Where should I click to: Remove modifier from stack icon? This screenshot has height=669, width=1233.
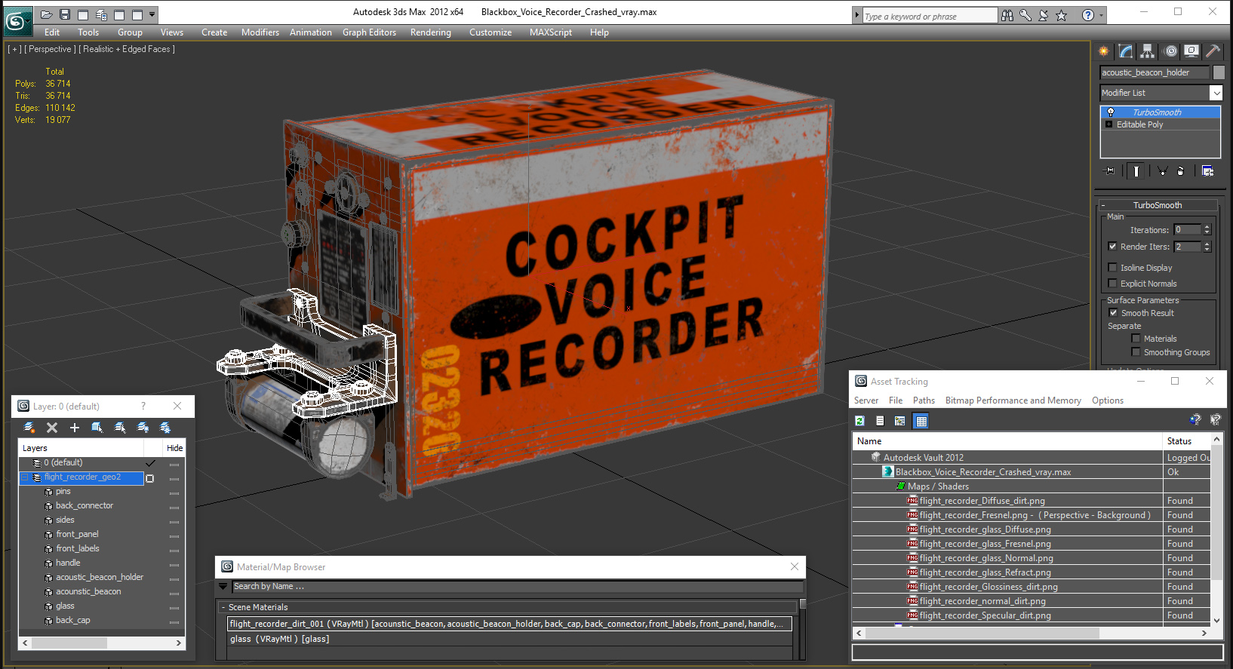(1181, 171)
